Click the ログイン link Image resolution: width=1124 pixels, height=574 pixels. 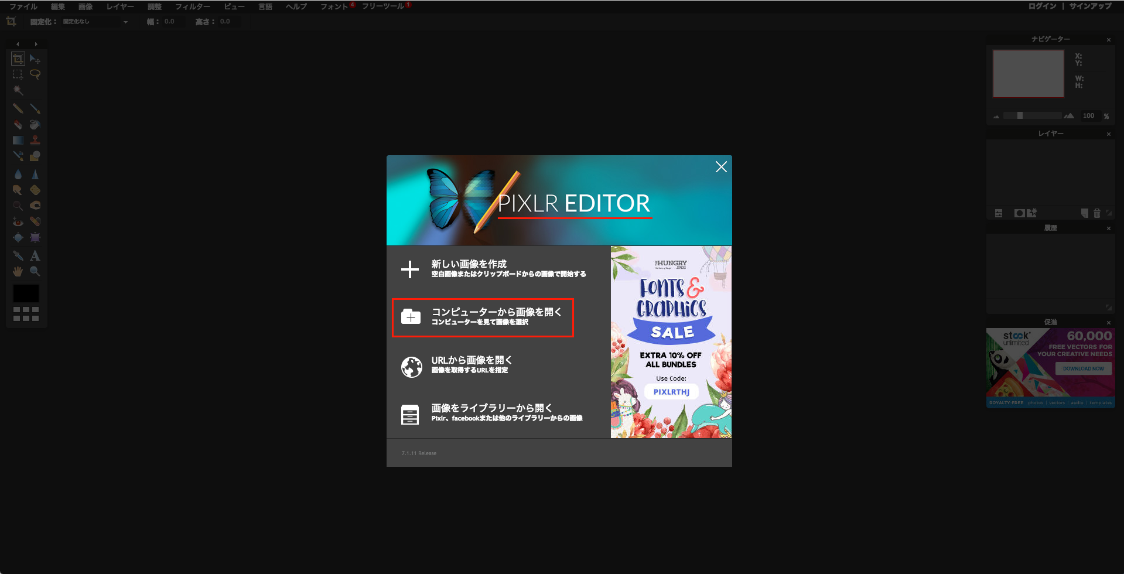pos(1043,6)
